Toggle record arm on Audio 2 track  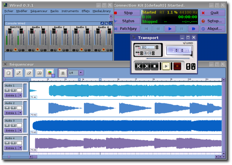[7, 108]
